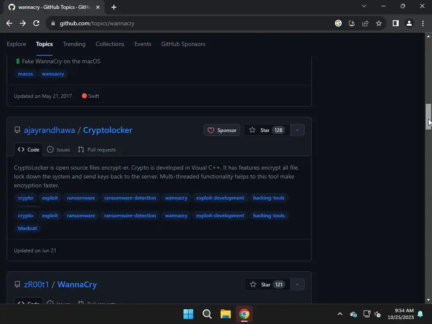Image resolution: width=432 pixels, height=324 pixels.
Task: Open File Explorer from the taskbar
Action: point(225,314)
